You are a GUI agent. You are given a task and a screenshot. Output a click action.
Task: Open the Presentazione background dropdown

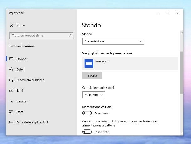click(113, 41)
